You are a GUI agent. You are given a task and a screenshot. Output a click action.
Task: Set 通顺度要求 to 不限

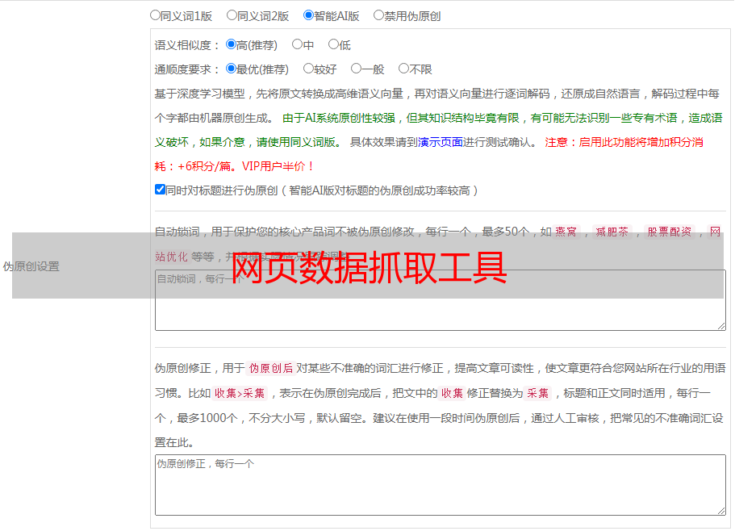tap(403, 69)
